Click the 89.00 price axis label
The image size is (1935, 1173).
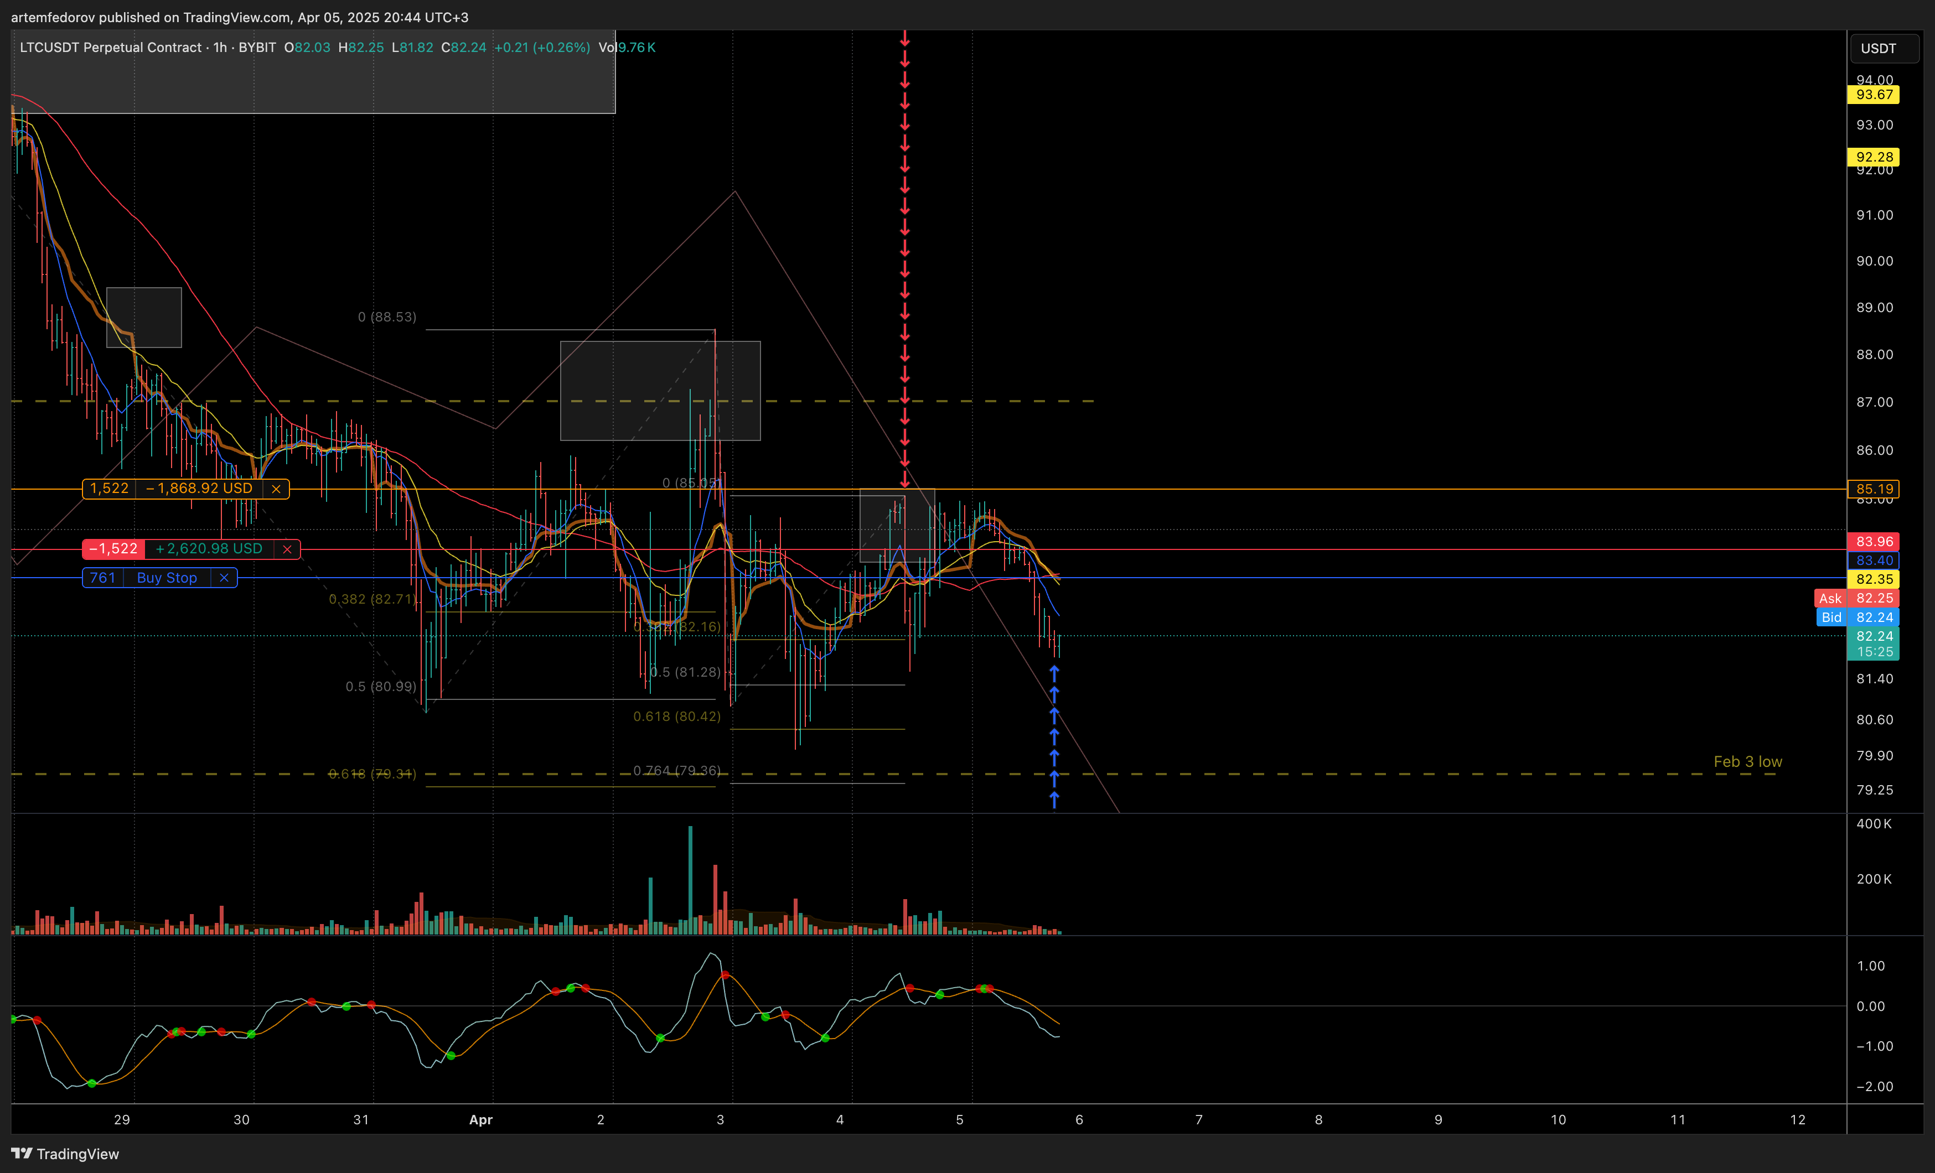(x=1875, y=308)
